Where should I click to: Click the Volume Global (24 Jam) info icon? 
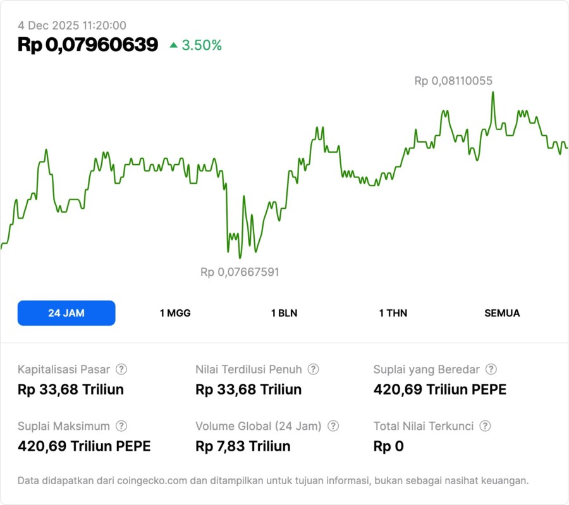[333, 426]
